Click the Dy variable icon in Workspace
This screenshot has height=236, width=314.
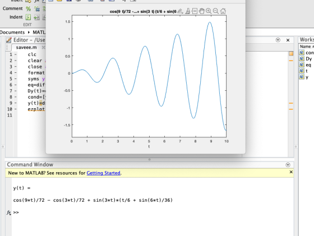coord(302,58)
